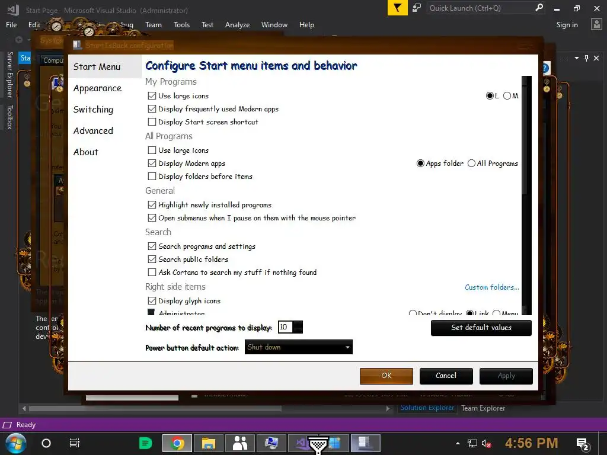Switch to Google Chrome in the taskbar
Viewport: 607px width, 455px height.
pyautogui.click(x=177, y=443)
